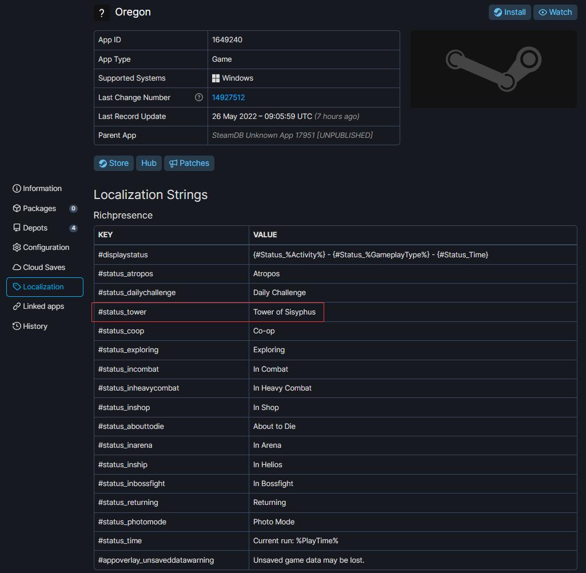Select the Localization sidebar tab

(45, 287)
